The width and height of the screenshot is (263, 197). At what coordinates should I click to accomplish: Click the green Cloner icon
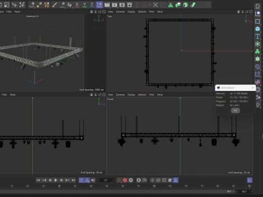pos(258,51)
